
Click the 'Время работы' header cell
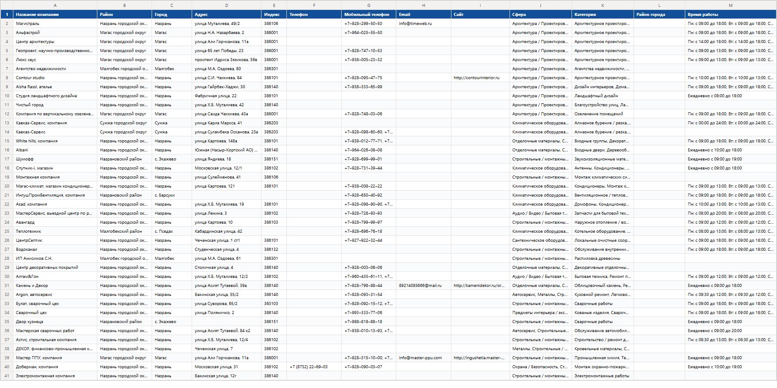click(x=730, y=14)
